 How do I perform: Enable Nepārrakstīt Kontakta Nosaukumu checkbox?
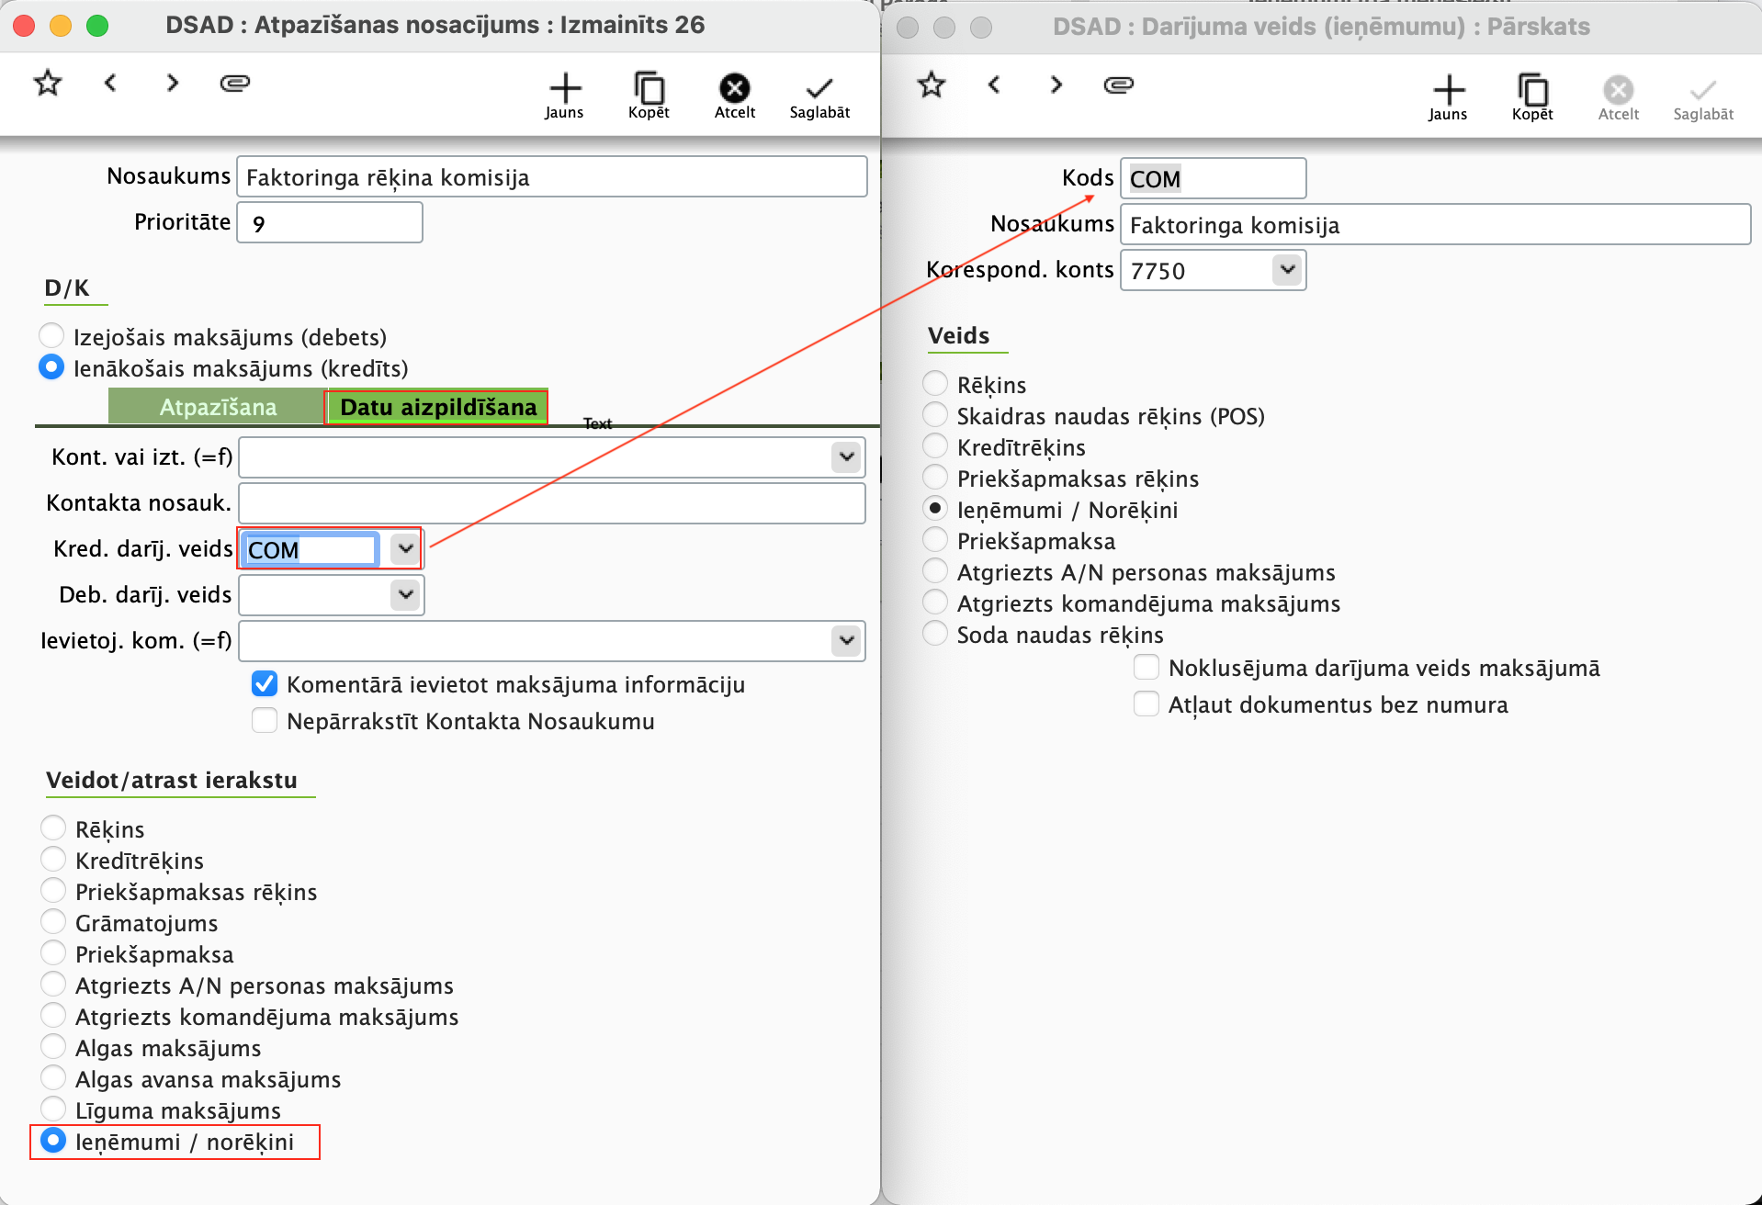click(265, 720)
